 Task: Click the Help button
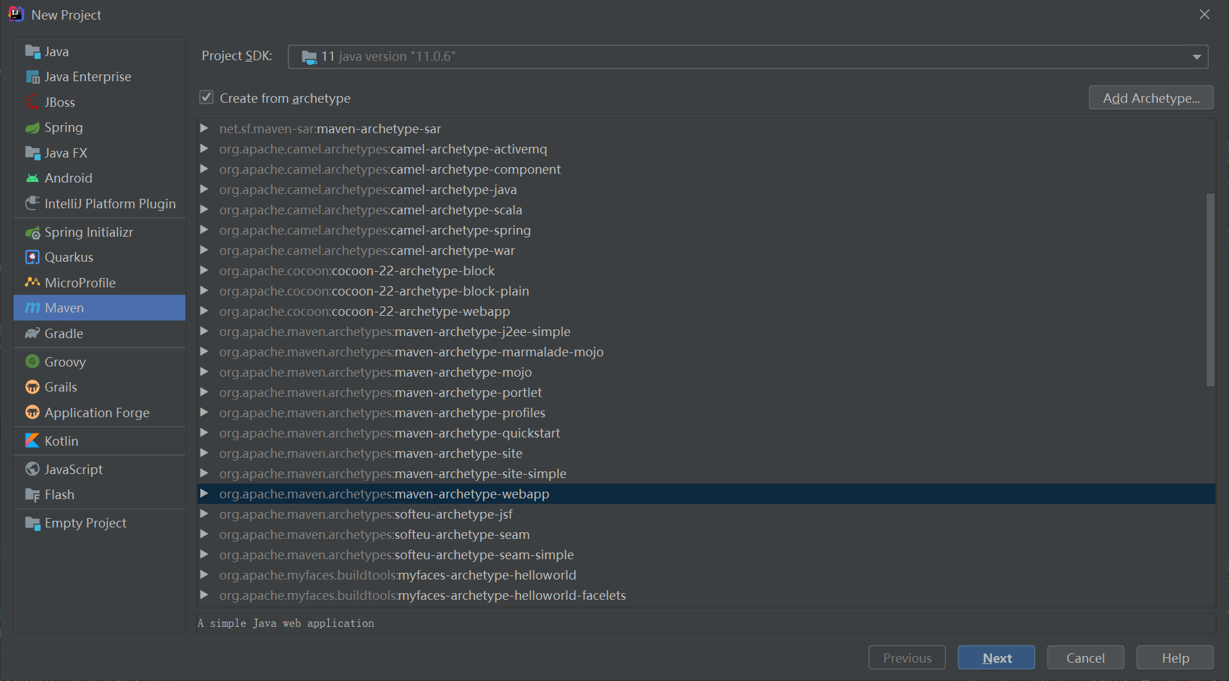[1175, 658]
